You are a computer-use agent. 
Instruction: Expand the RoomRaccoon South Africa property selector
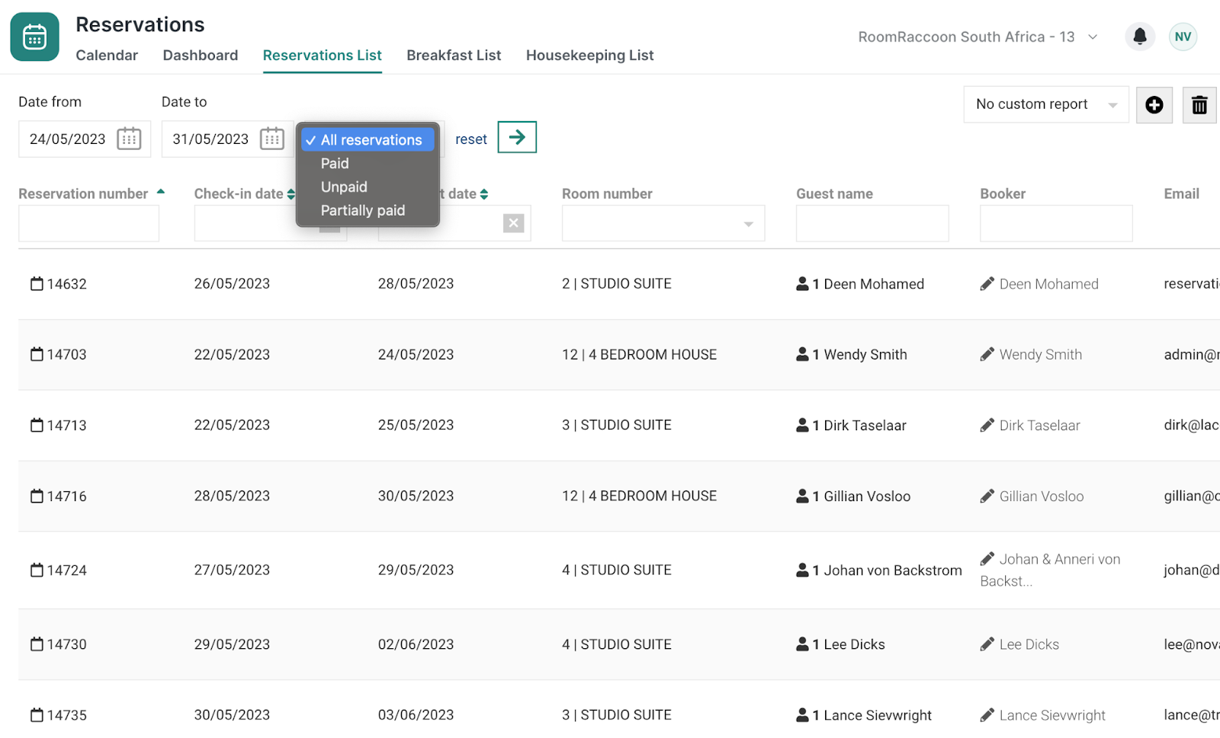pos(979,37)
